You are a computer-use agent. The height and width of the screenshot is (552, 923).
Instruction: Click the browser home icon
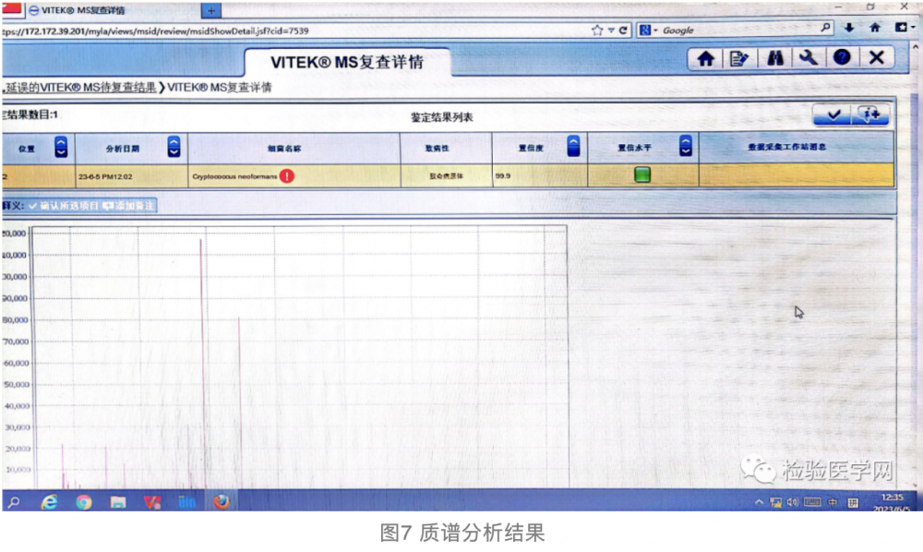click(875, 28)
